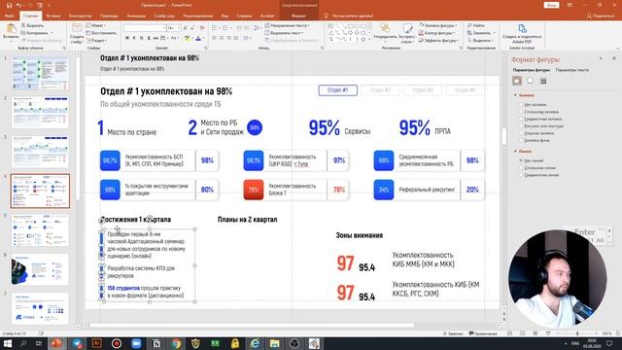Switch to the Вставка (Insert) ribbon tab

(x=53, y=16)
